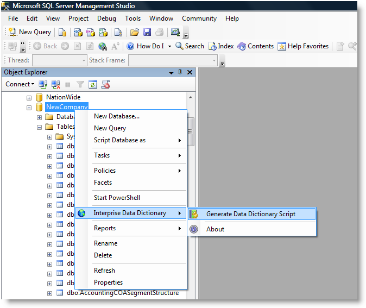Click the New Query toolbar button

coord(30,32)
